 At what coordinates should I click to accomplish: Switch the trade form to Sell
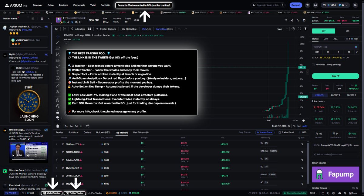pos(347,31)
